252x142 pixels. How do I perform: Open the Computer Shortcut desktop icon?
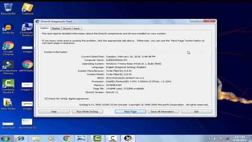(27, 30)
